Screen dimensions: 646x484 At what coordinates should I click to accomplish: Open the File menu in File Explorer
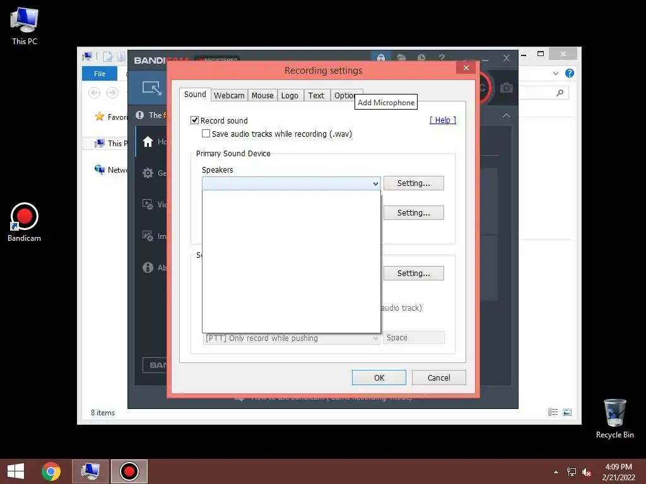(100, 74)
